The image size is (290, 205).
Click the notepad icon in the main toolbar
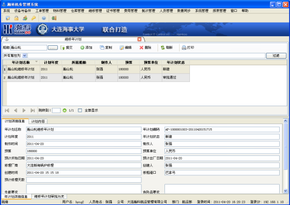tap(8, 18)
